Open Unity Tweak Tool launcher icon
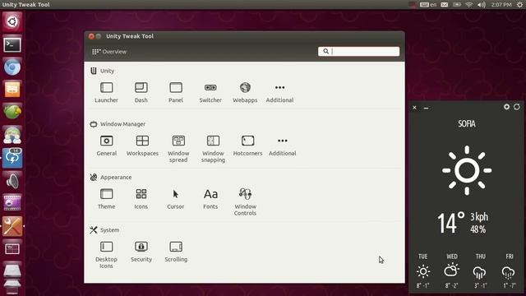The height and width of the screenshot is (296, 526). [12, 226]
